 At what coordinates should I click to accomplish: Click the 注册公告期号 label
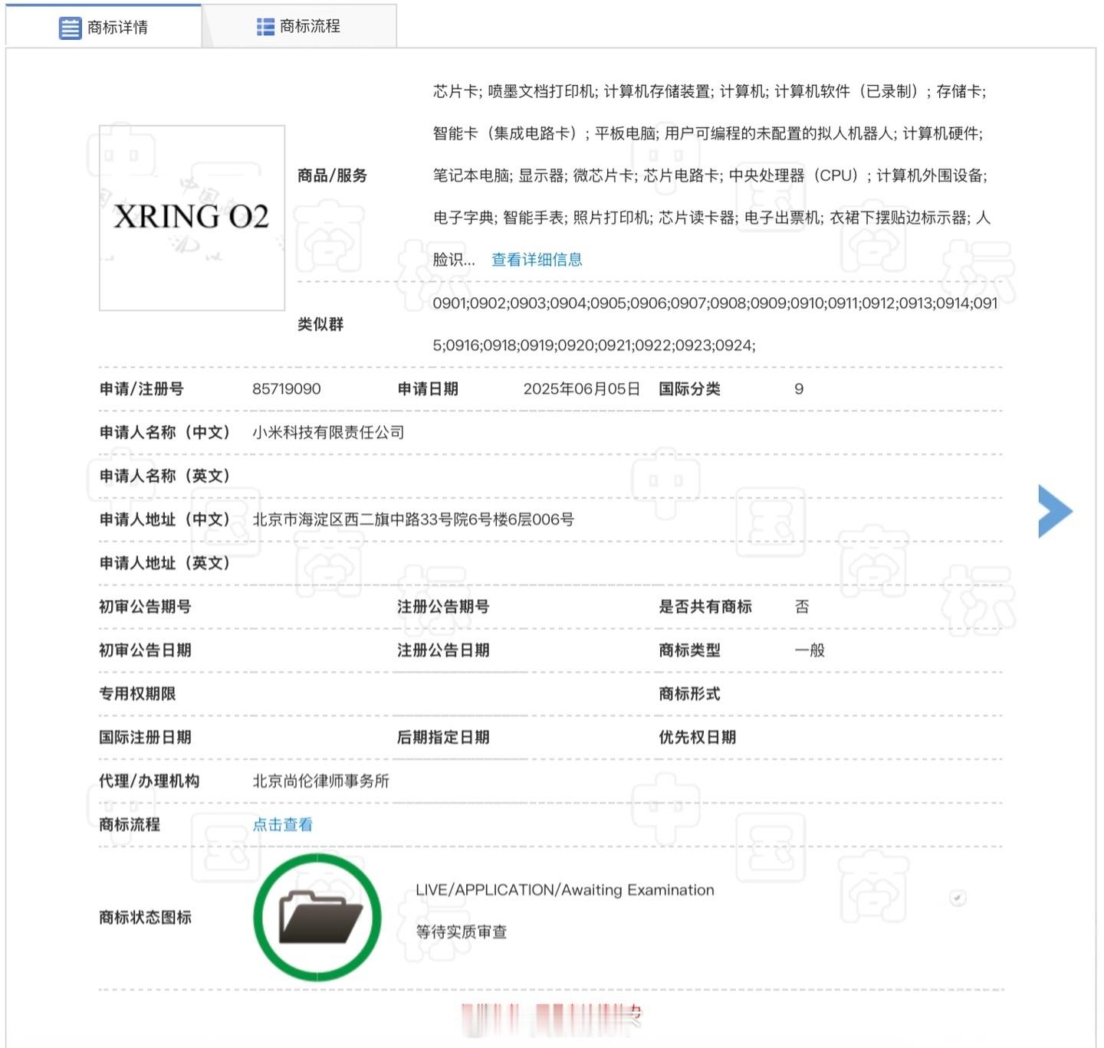[443, 607]
